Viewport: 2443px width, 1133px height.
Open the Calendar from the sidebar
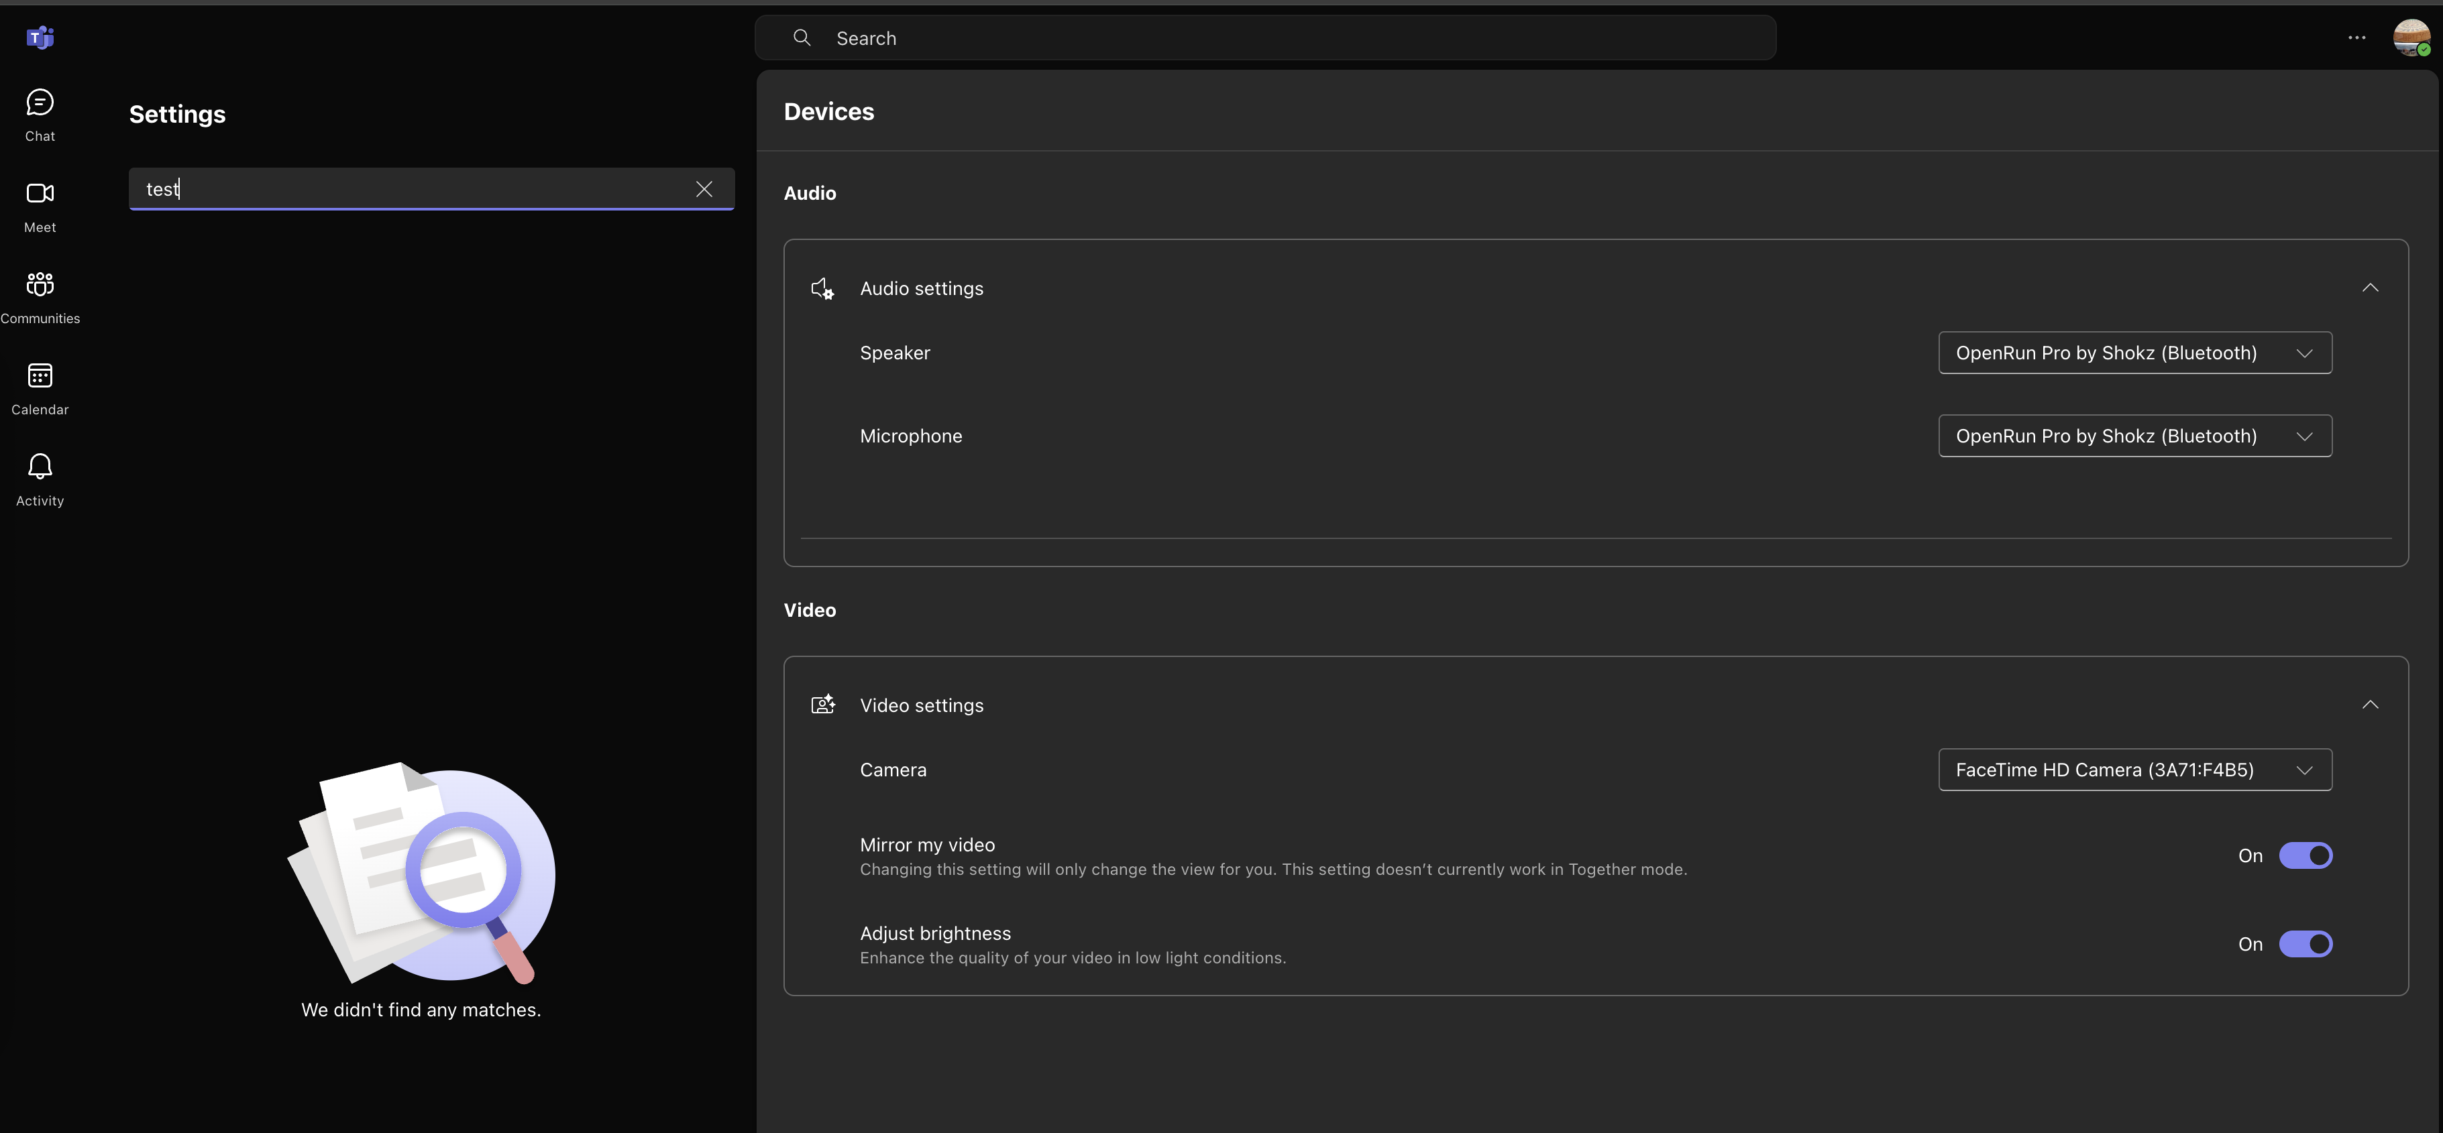point(39,386)
